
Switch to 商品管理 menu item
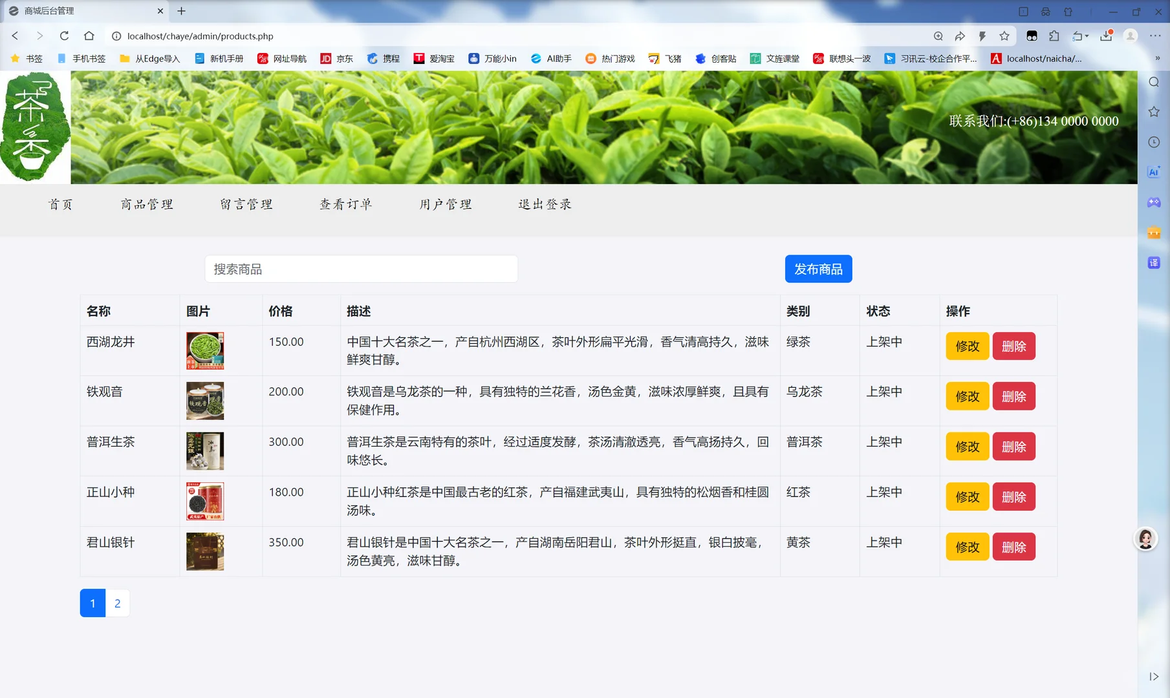[147, 204]
